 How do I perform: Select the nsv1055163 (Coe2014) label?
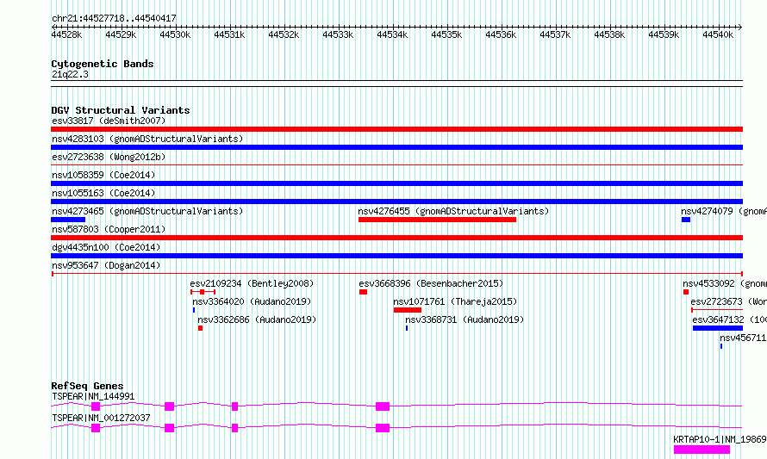click(103, 193)
